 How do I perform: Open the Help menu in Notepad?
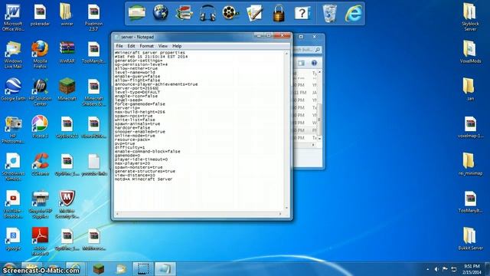pos(177,46)
